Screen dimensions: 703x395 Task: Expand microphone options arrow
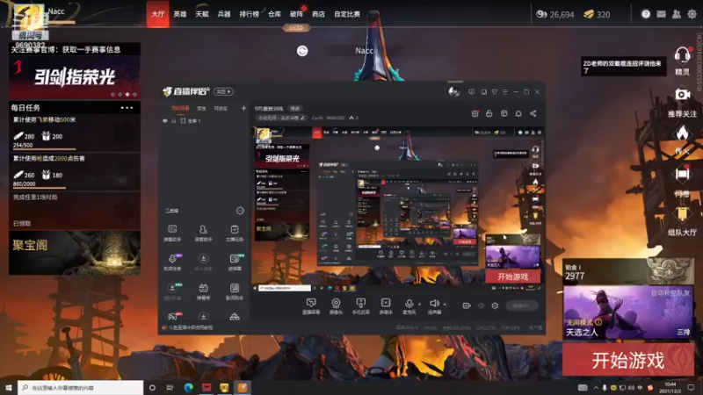point(420,304)
